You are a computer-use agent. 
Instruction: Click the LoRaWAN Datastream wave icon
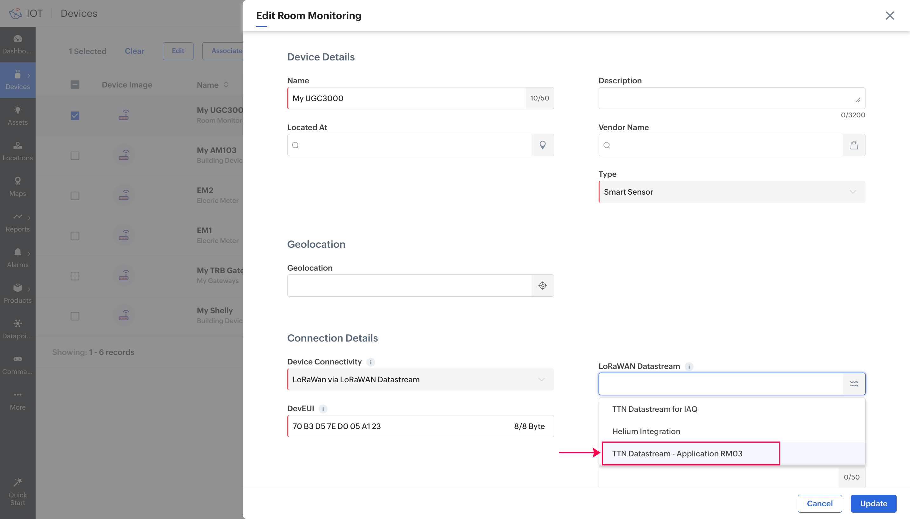854,384
